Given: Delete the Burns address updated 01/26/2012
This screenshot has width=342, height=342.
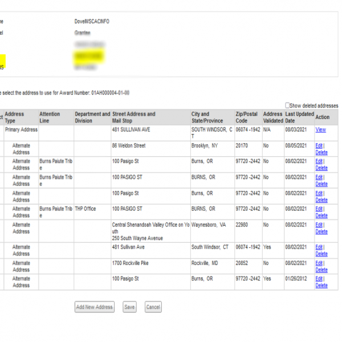Looking at the screenshot, I should pyautogui.click(x=321, y=285).
